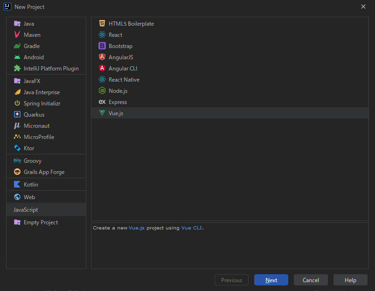
Task: Select the Gradle elephant icon
Action: point(17,46)
